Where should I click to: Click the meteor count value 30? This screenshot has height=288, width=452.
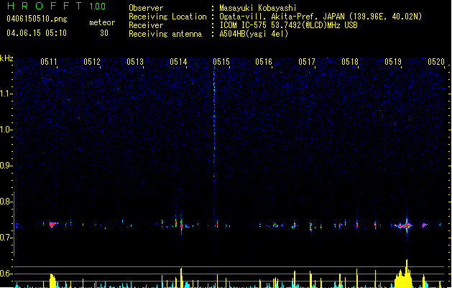point(104,33)
